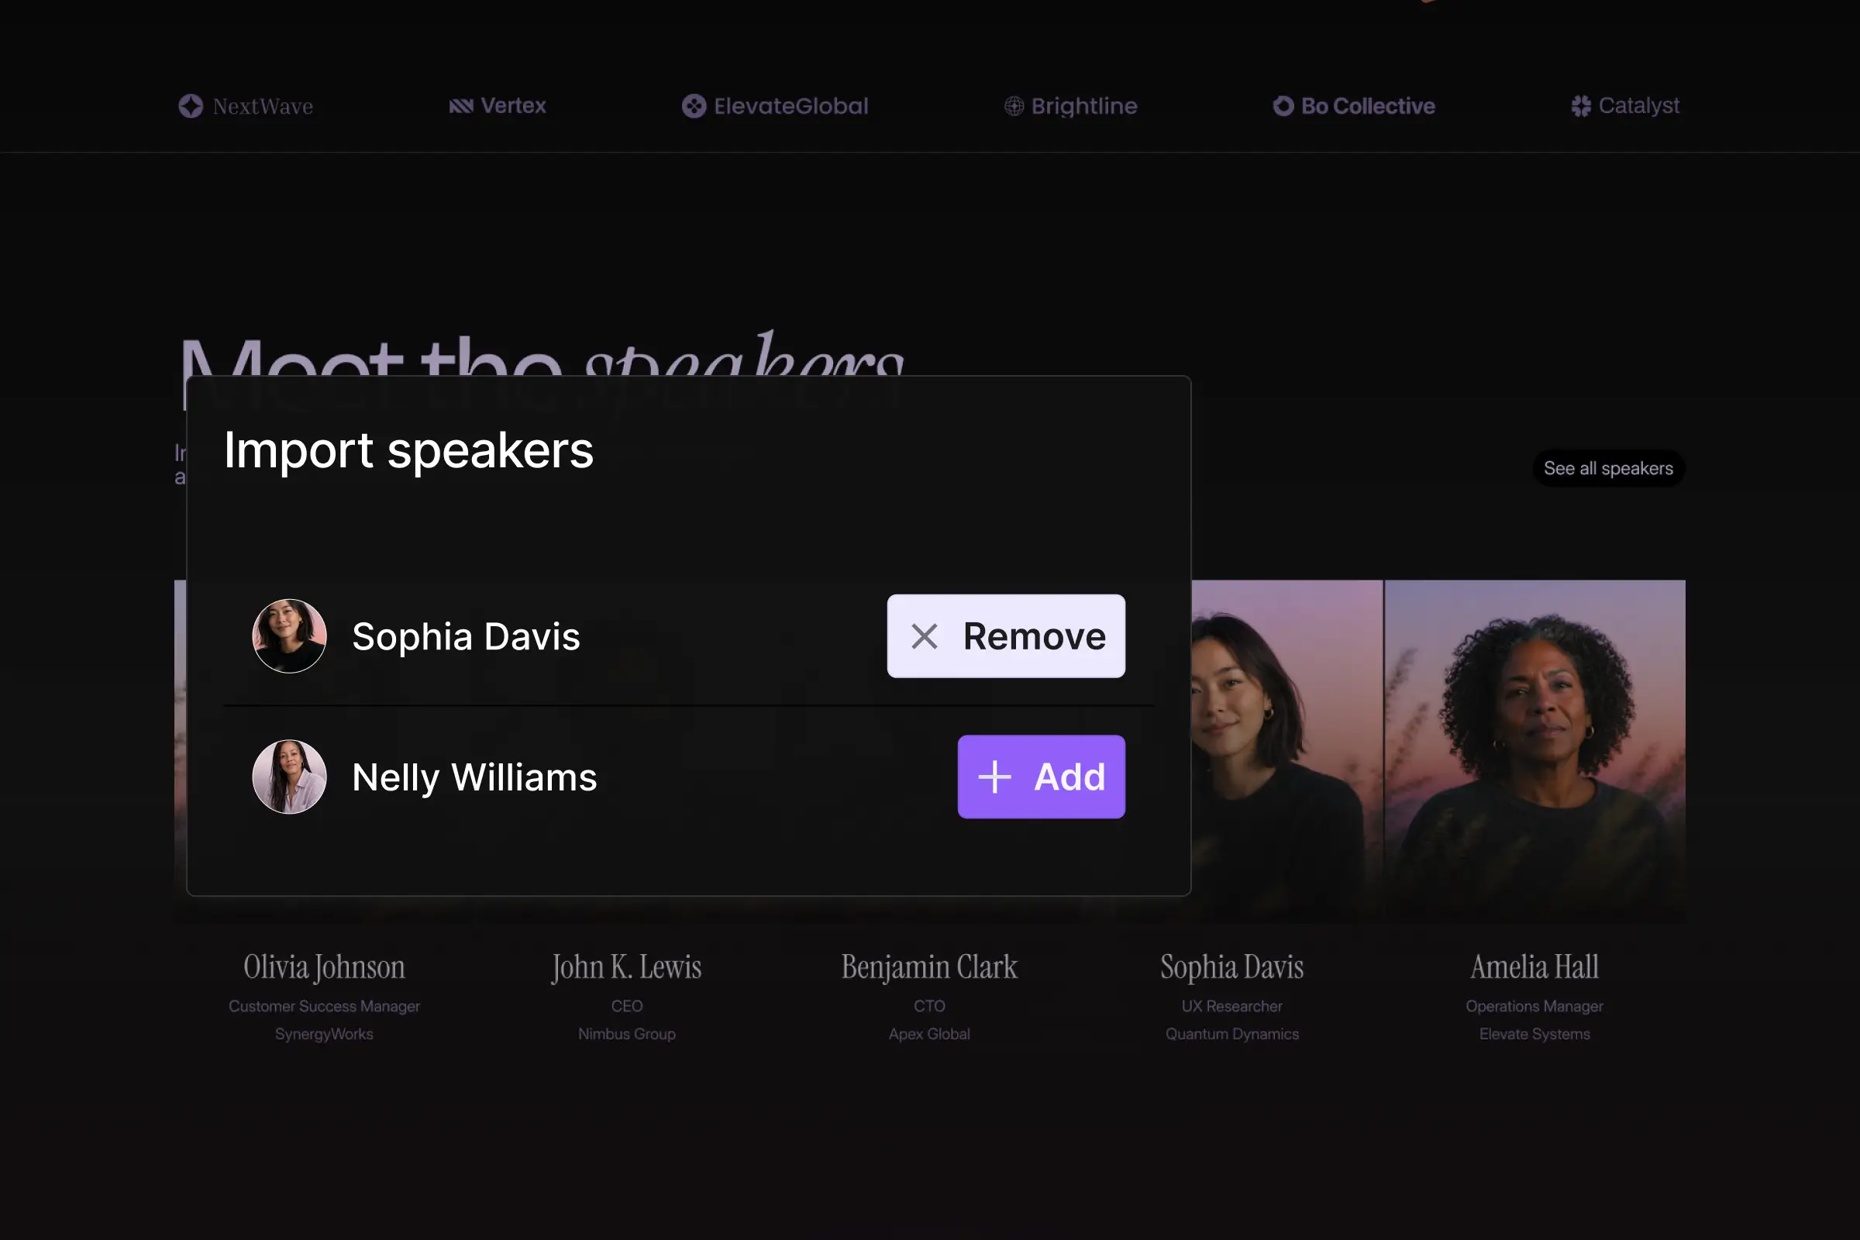Add Nelly Williams as a speaker
The image size is (1860, 1240).
coord(1041,777)
